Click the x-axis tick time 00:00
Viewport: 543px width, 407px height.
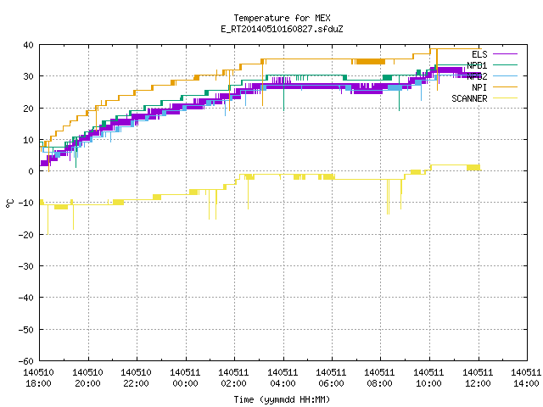pyautogui.click(x=185, y=383)
